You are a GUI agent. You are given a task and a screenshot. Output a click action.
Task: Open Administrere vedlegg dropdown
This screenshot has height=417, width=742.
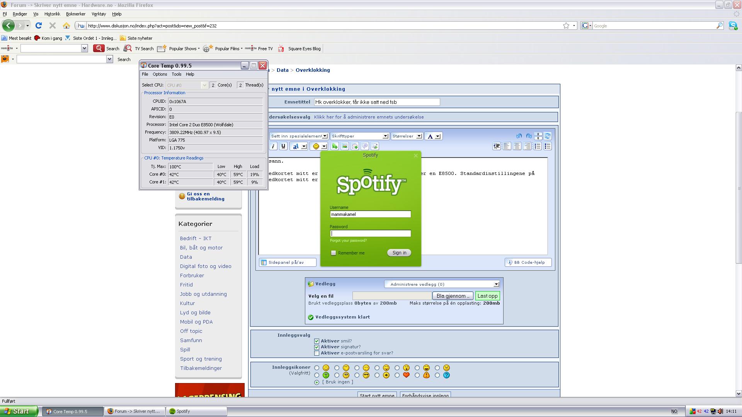click(x=442, y=284)
